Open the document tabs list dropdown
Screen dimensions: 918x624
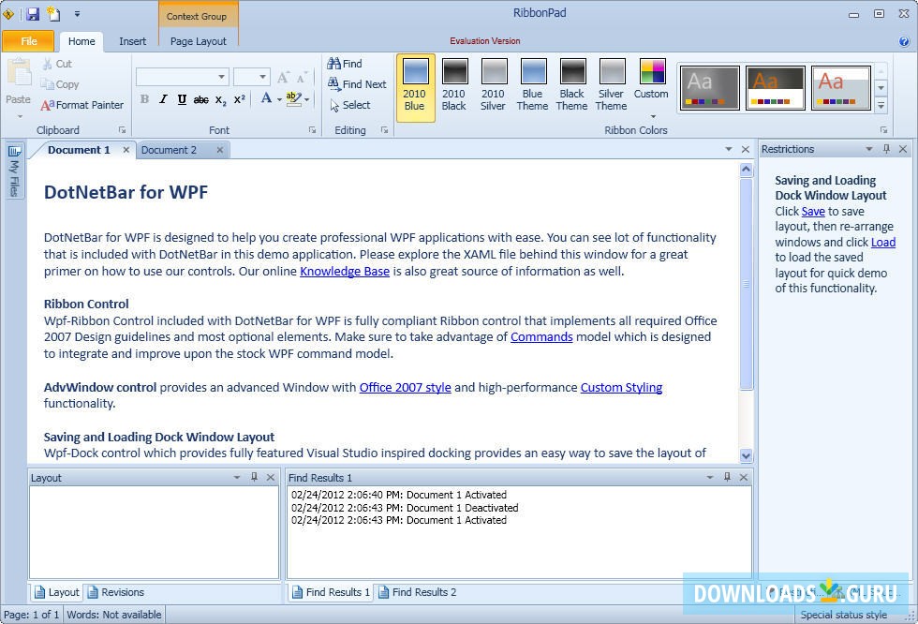tap(729, 149)
